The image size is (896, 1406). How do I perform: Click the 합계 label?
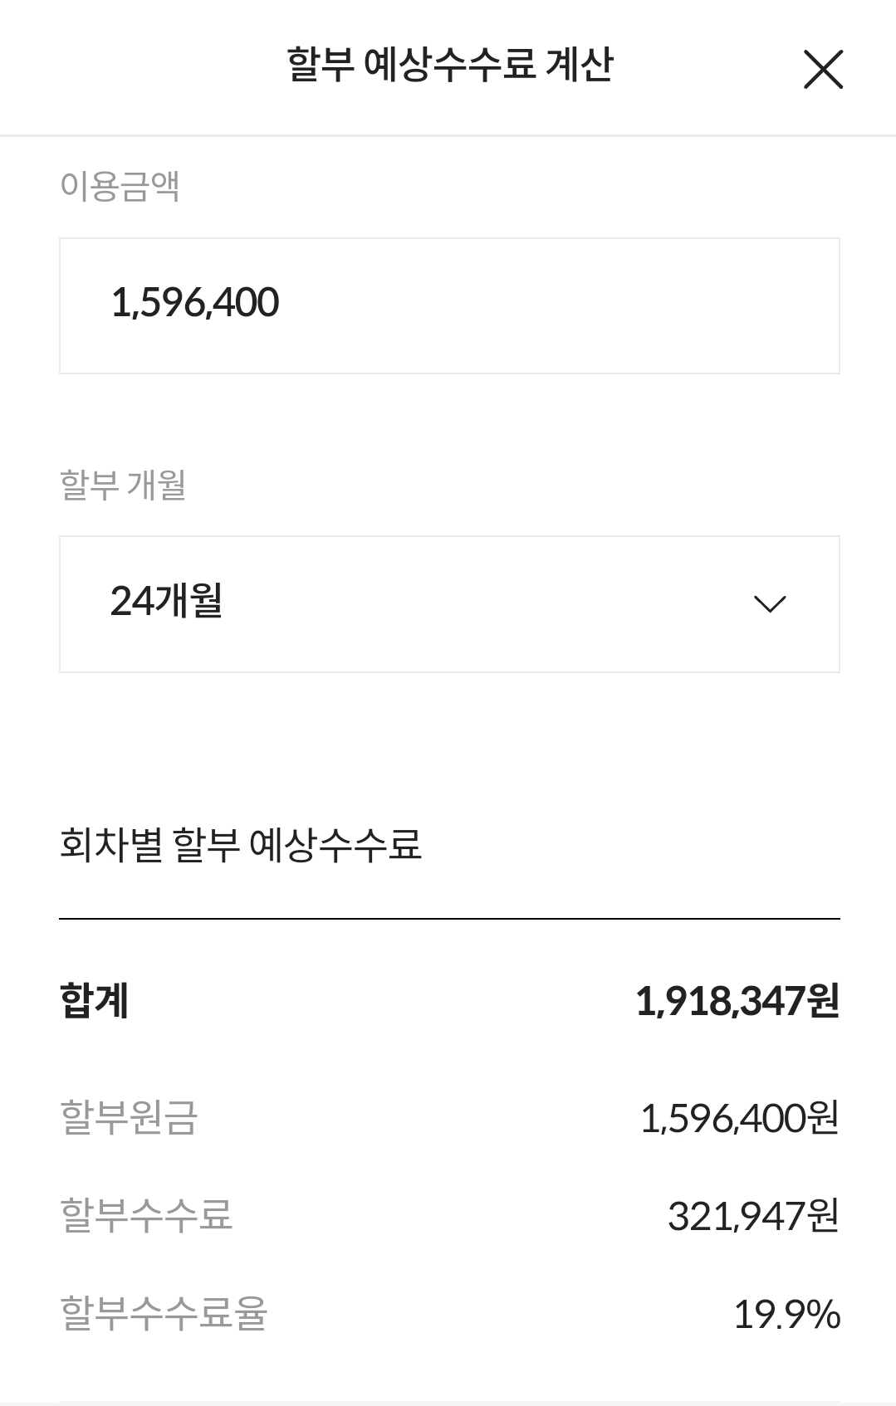pyautogui.click(x=94, y=1000)
